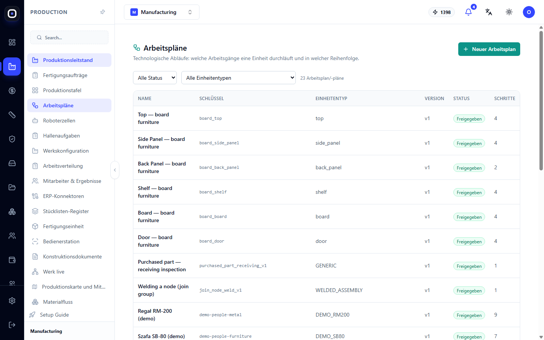
Task: Click the Neuer Arbeitsplan button
Action: point(489,49)
